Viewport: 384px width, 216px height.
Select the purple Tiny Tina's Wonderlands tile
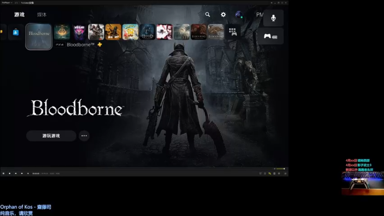tap(79, 32)
